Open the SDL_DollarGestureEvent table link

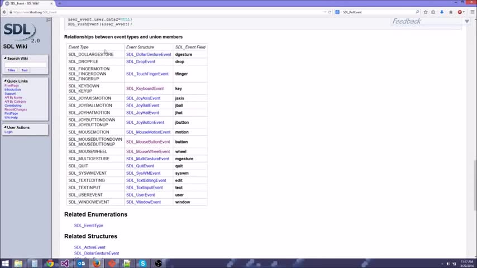coord(149,55)
